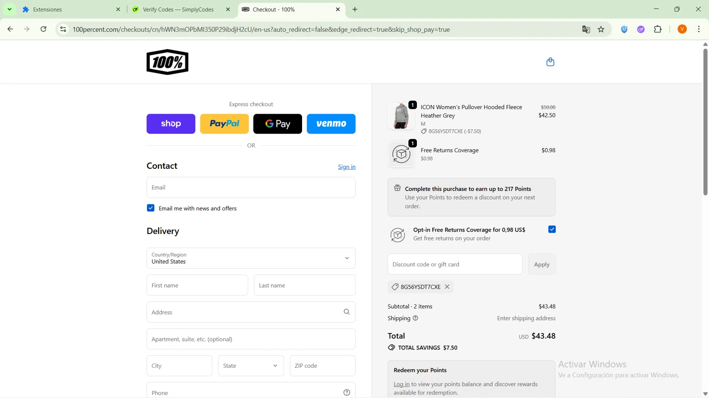The width and height of the screenshot is (709, 398).
Task: Focus the Address input field
Action: pyautogui.click(x=251, y=312)
